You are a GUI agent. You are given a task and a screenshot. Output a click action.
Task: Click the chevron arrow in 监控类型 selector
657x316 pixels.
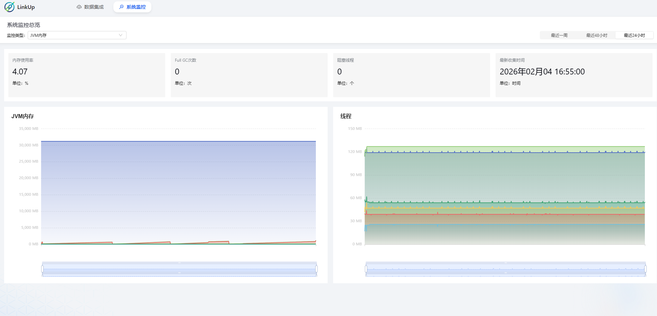(121, 35)
